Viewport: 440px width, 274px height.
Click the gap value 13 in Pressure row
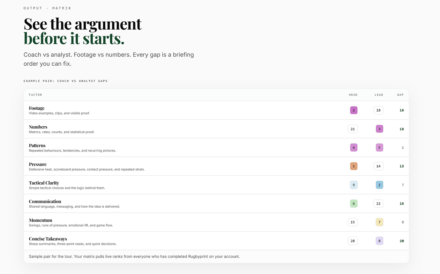coord(402,166)
